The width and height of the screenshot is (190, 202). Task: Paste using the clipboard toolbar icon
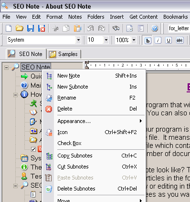coord(77,28)
